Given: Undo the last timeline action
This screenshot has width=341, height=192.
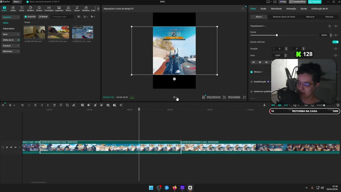Looking at the screenshot, I should (22, 105).
